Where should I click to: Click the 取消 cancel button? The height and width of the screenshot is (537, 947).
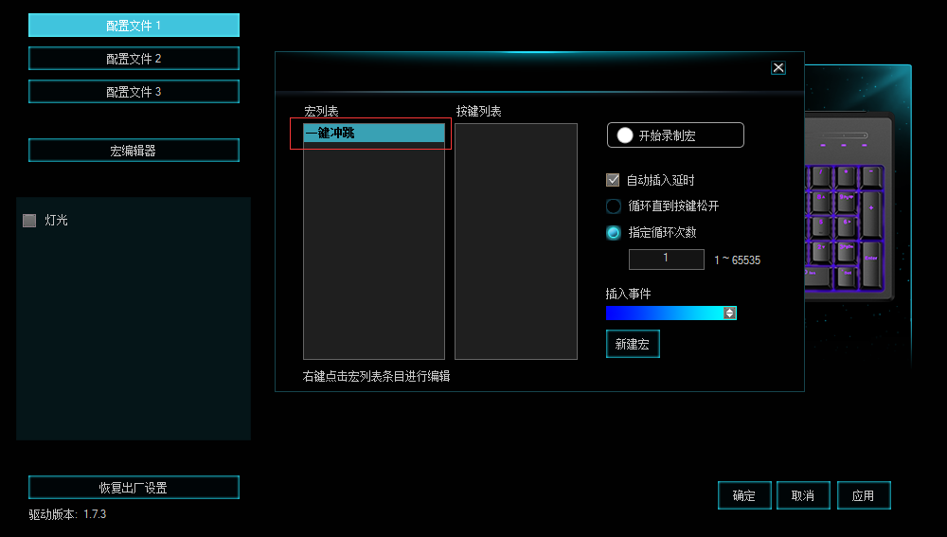click(x=803, y=495)
